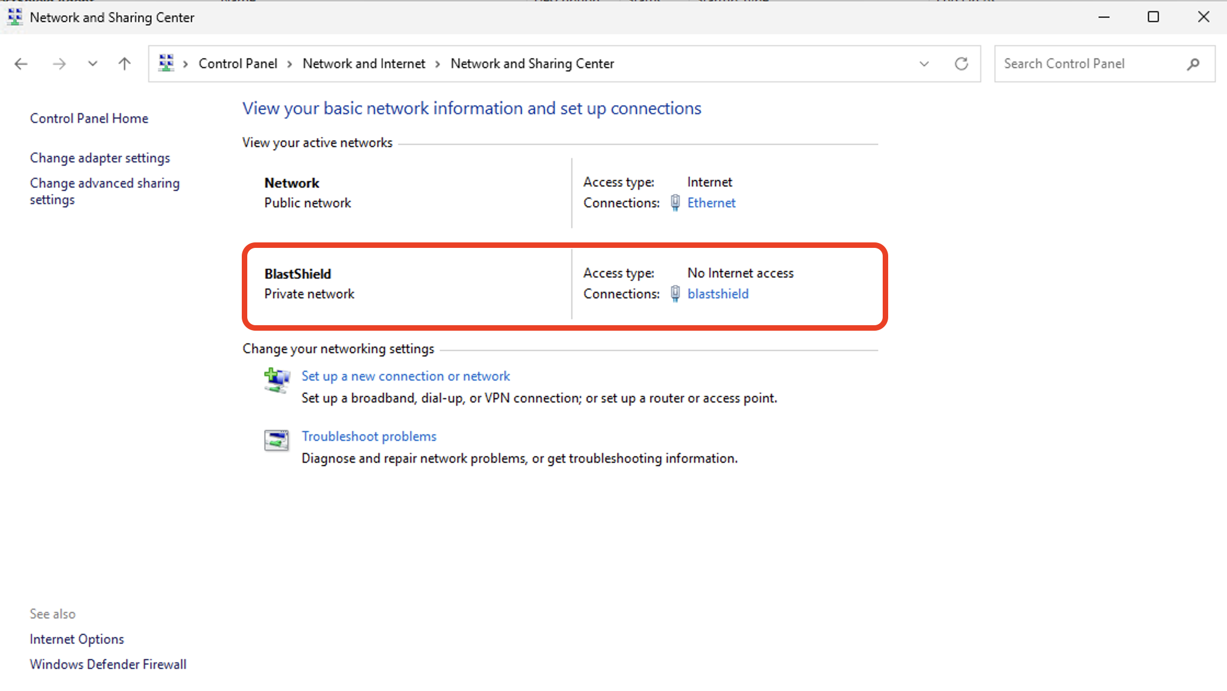Viewport: 1227px width, 691px height.
Task: Open Change advanced sharing settings
Action: click(x=105, y=191)
